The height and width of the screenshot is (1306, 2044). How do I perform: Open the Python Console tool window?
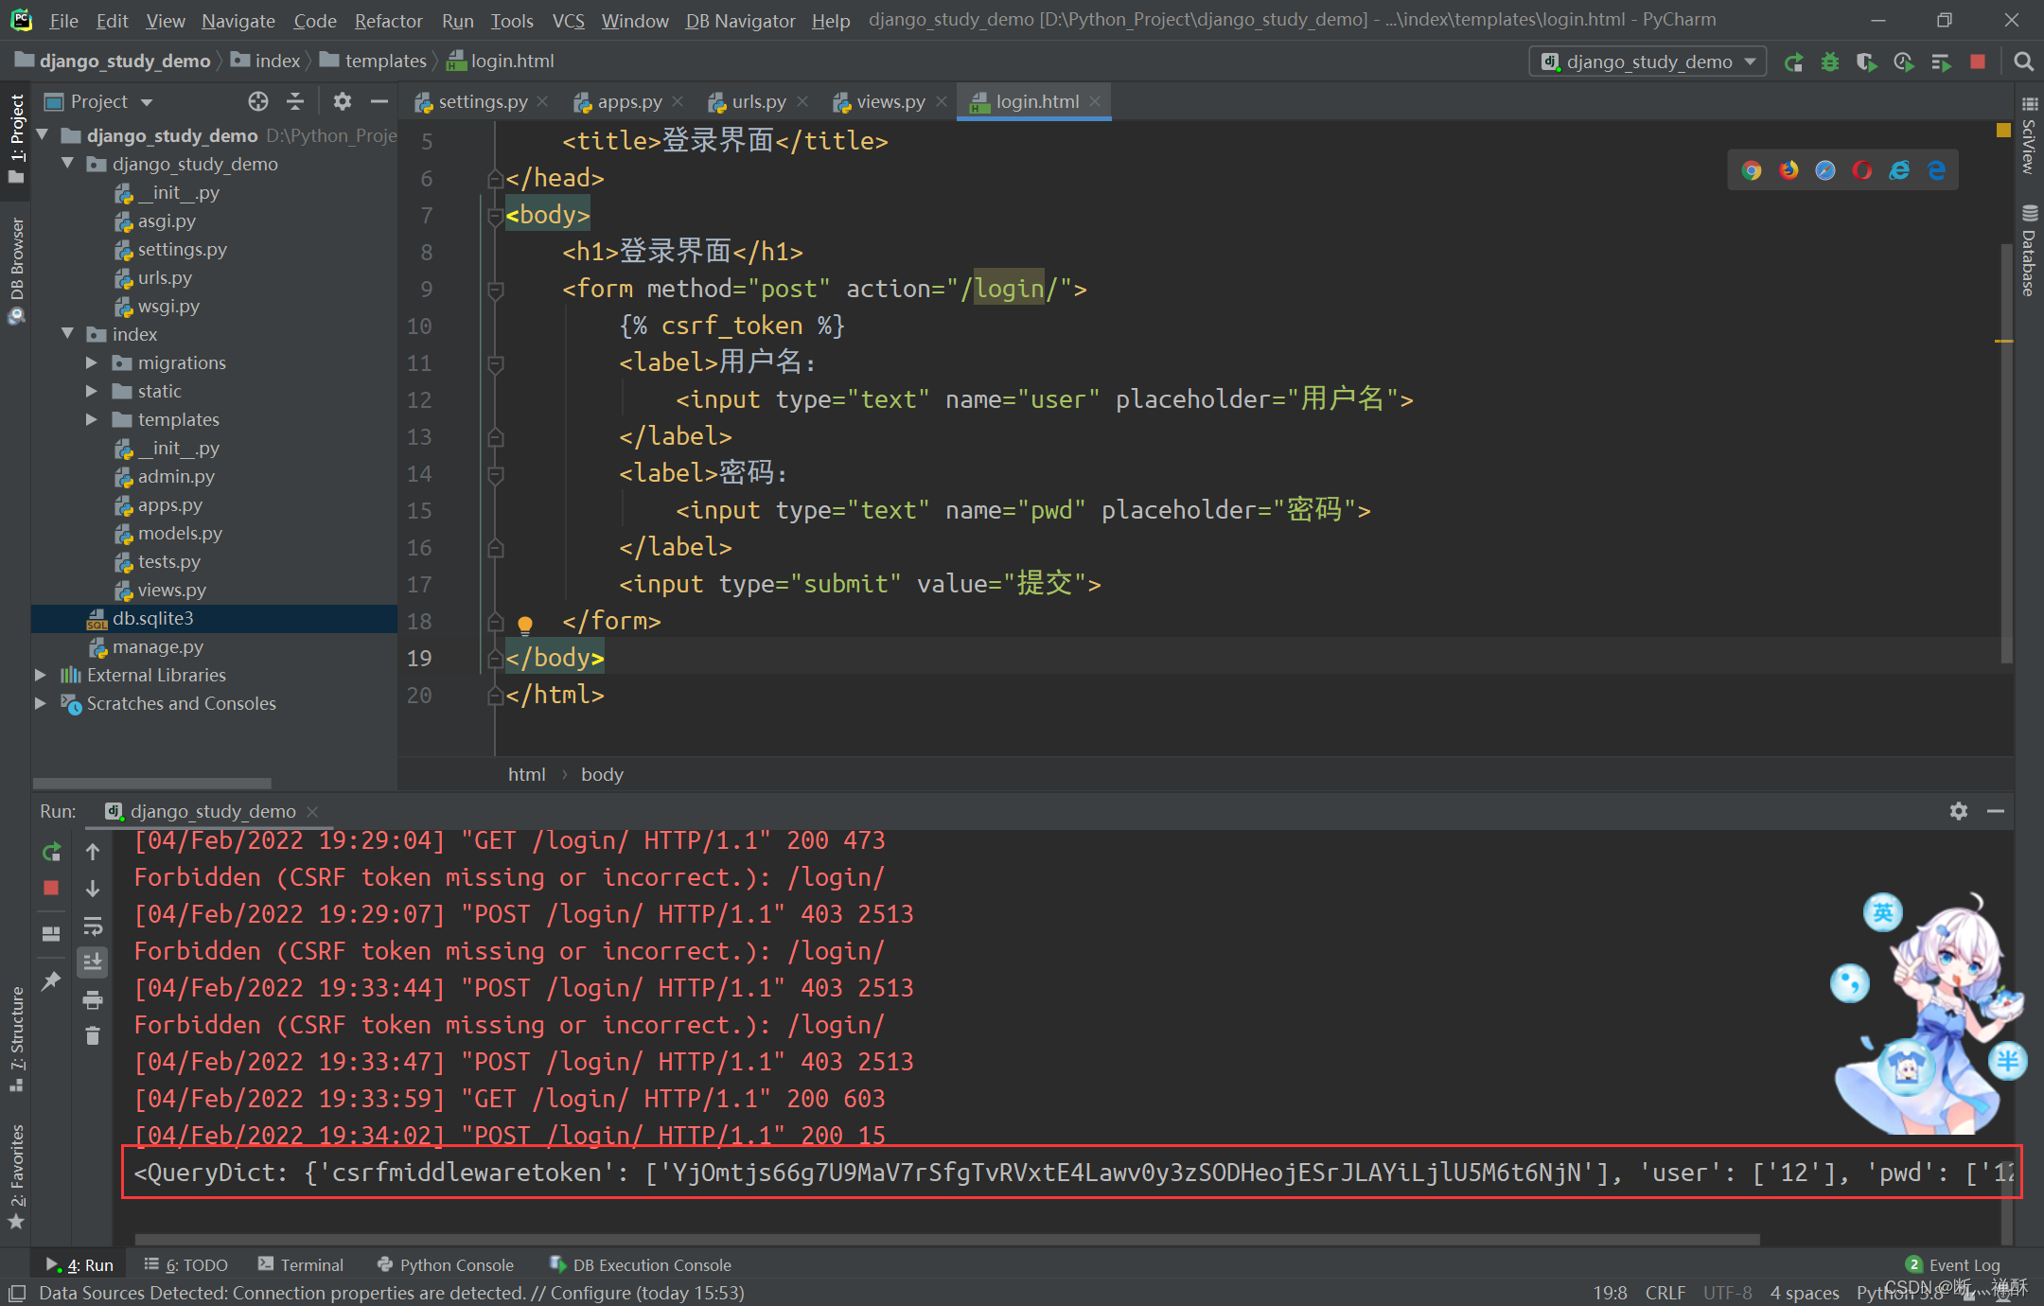446,1264
